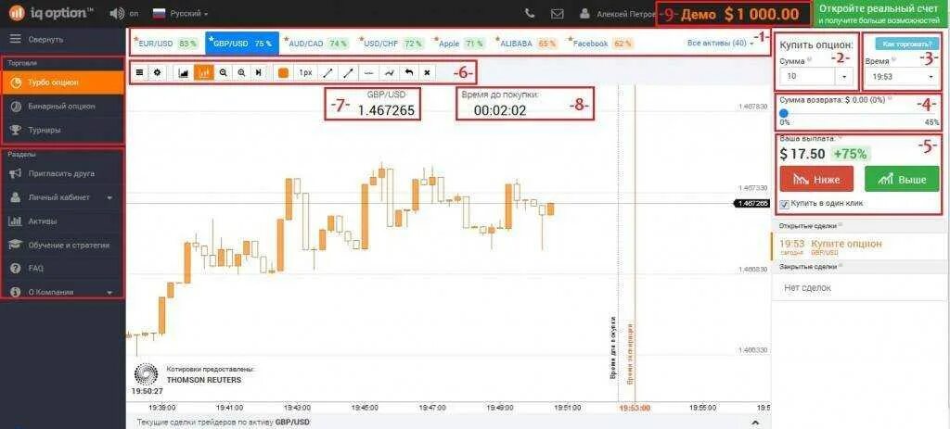
Task: Expand Все активы (40) dropdown
Action: [x=721, y=43]
